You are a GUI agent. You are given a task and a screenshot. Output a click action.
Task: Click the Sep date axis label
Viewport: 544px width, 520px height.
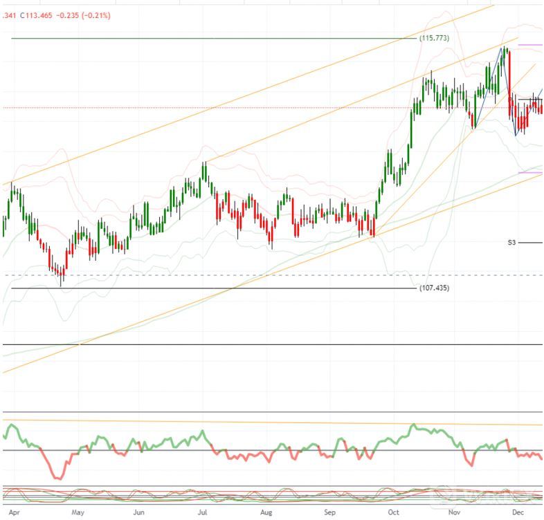coord(330,513)
